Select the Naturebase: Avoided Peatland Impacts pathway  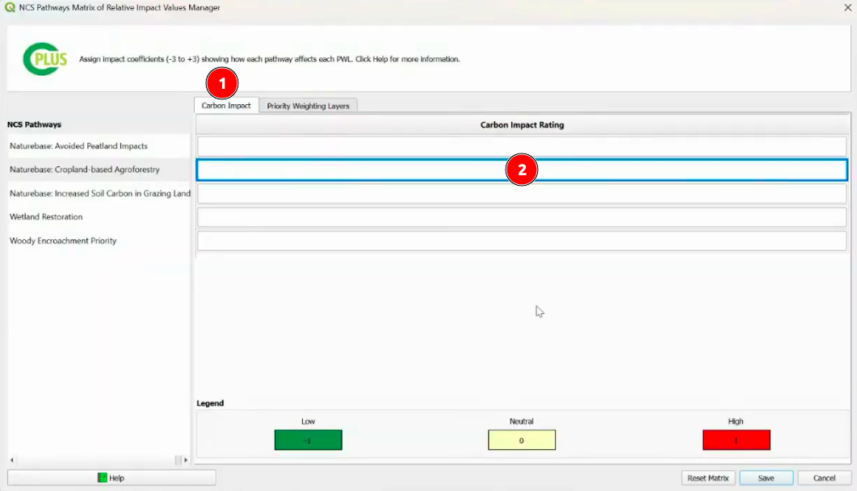(x=78, y=146)
